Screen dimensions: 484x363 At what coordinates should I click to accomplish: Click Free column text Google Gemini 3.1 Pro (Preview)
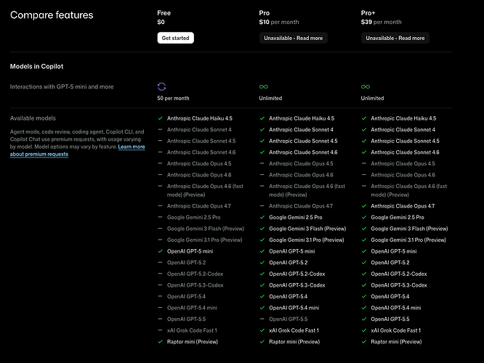(x=205, y=240)
